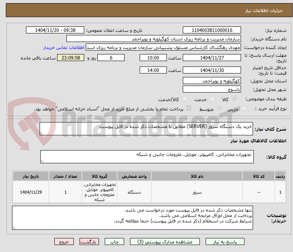Click the goods group textarea
Viewport: 293px width, 252px height.
[147, 157]
